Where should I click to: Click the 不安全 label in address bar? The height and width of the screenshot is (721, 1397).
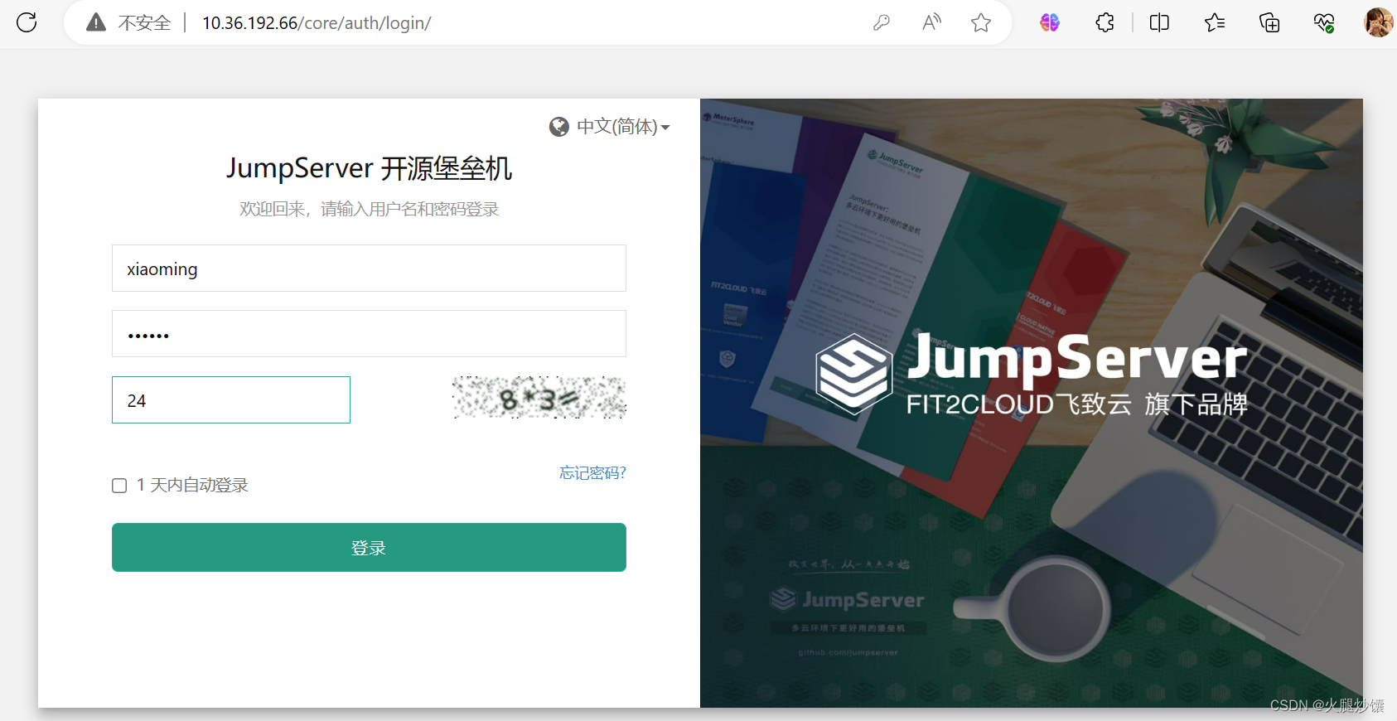[144, 23]
